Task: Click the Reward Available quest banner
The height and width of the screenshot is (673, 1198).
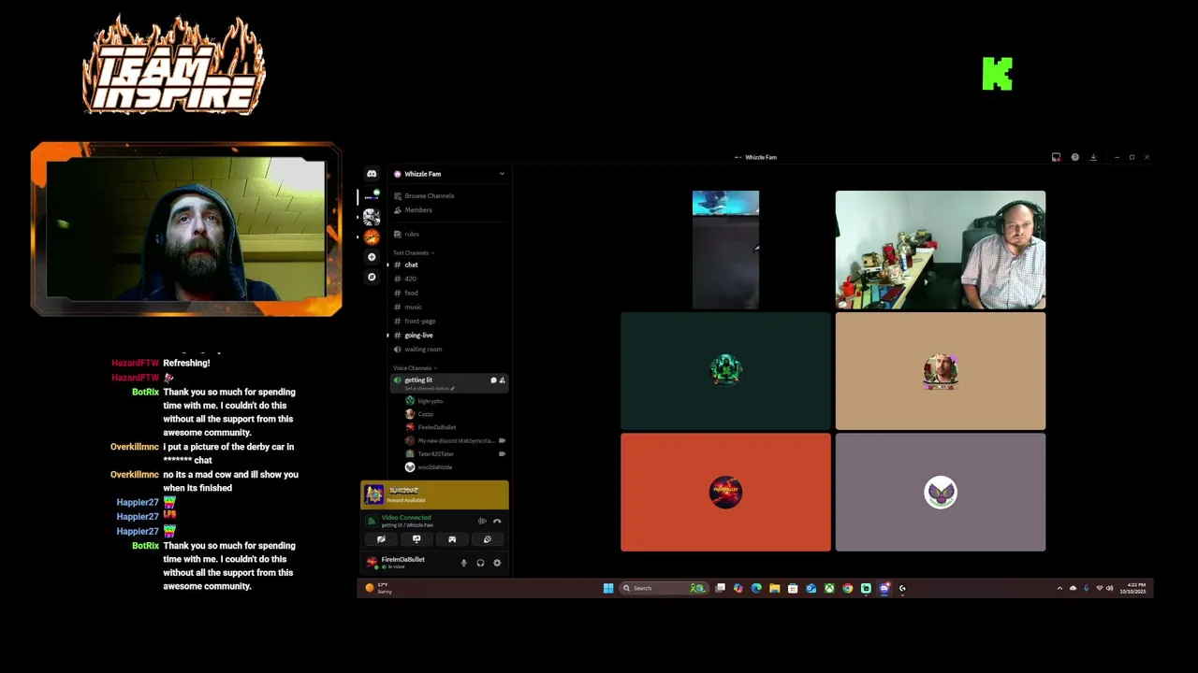Action: click(x=434, y=494)
